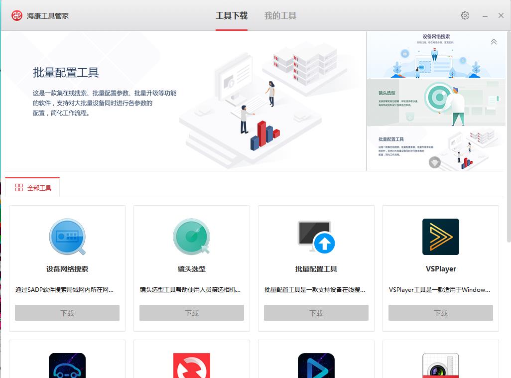
Task: Click the VSPlayer card title
Action: click(441, 269)
